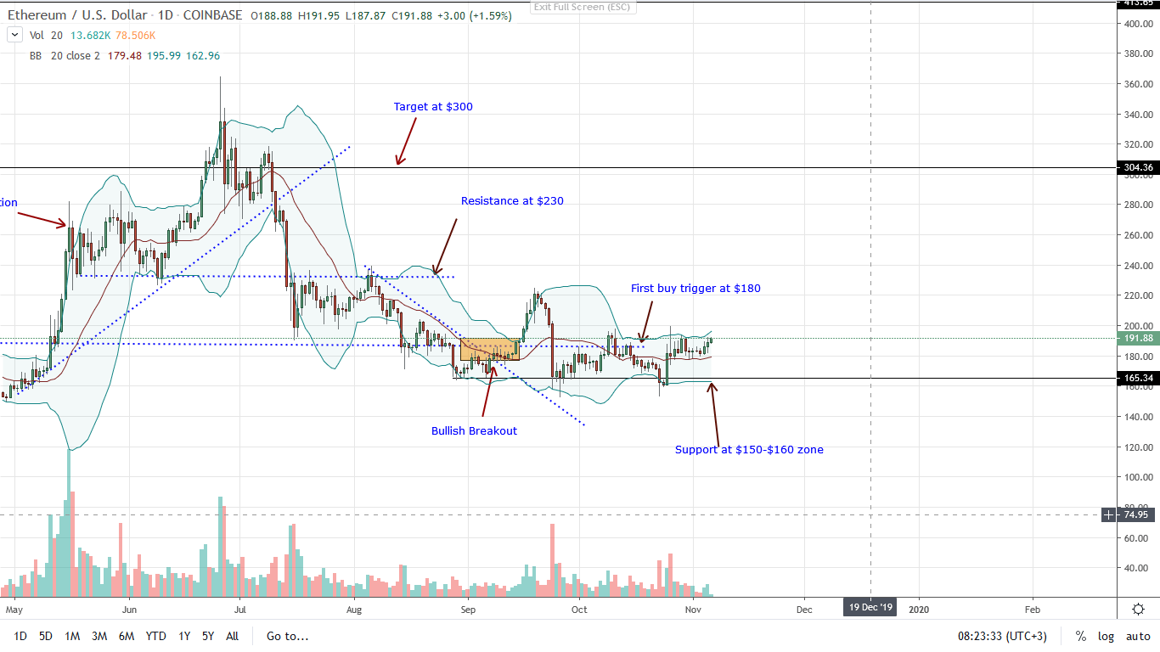Select the YTD time range
Image resolution: width=1160 pixels, height=652 pixels.
(x=155, y=636)
